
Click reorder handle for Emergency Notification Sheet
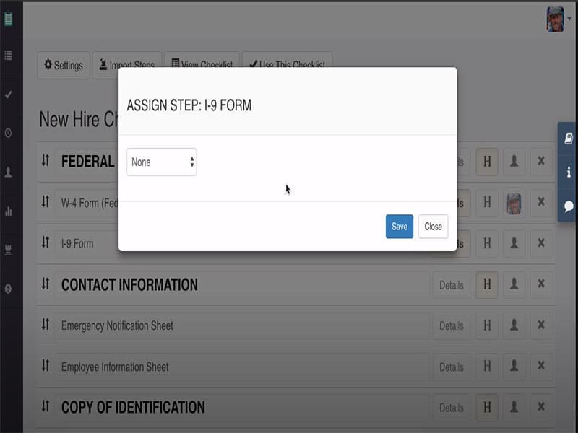[46, 324]
